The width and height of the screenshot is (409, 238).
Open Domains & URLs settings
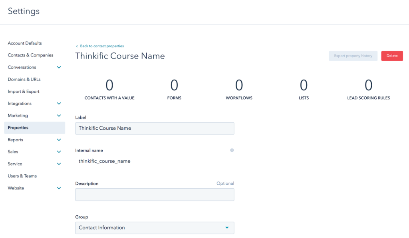(x=24, y=79)
